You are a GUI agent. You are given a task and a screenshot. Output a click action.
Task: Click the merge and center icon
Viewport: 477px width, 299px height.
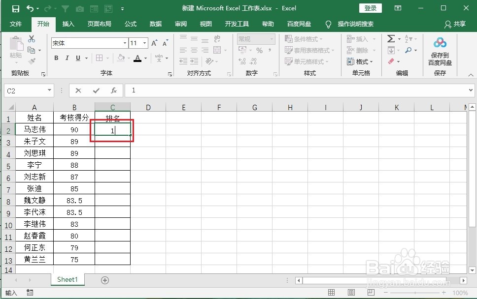(x=217, y=50)
